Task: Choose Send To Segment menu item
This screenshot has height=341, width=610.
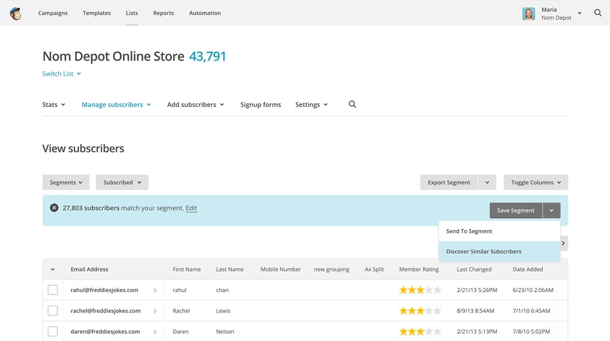Action: pos(499,231)
